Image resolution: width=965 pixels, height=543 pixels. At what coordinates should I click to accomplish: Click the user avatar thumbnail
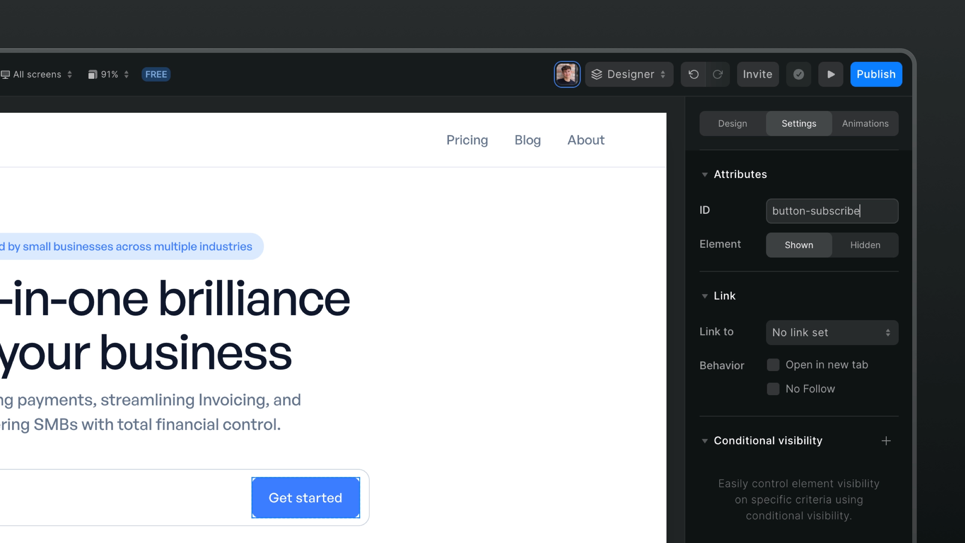pyautogui.click(x=567, y=74)
